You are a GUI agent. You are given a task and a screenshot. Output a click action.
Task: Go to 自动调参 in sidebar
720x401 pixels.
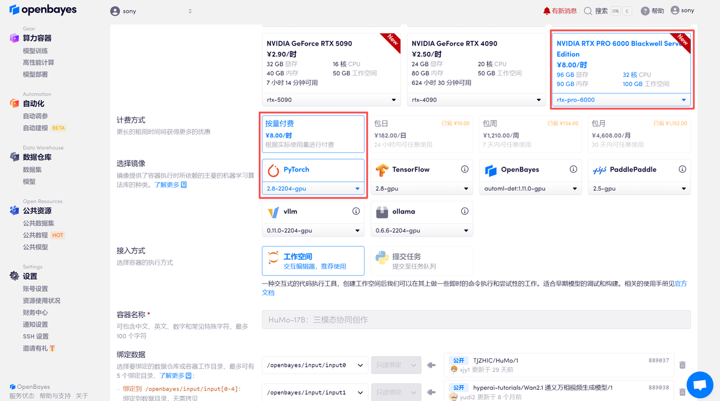35,116
